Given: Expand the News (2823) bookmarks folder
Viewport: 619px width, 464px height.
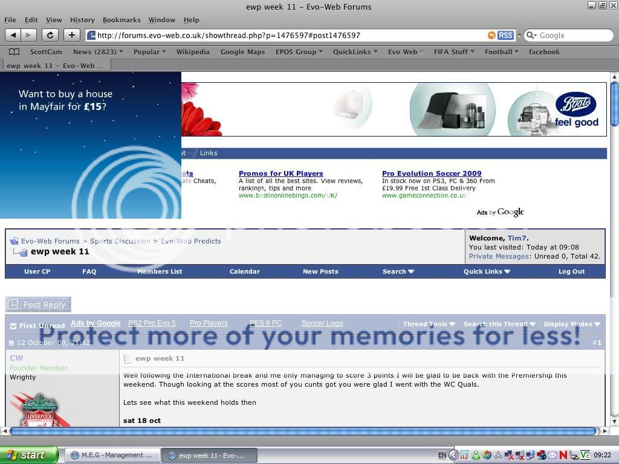Looking at the screenshot, I should (97, 52).
